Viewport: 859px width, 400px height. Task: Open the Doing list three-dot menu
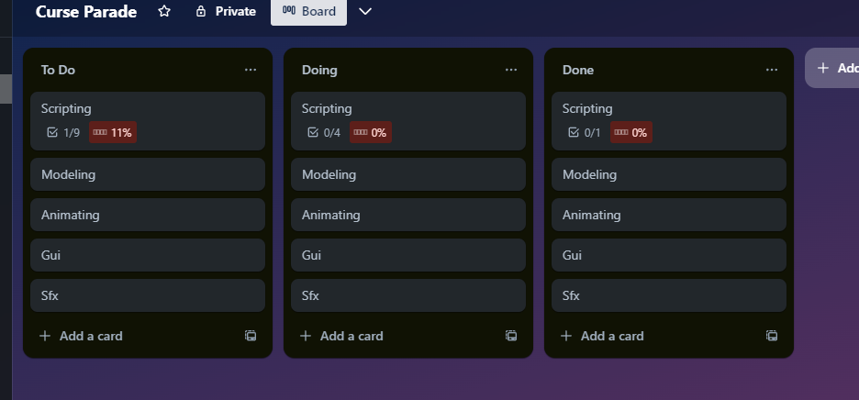[x=511, y=70]
